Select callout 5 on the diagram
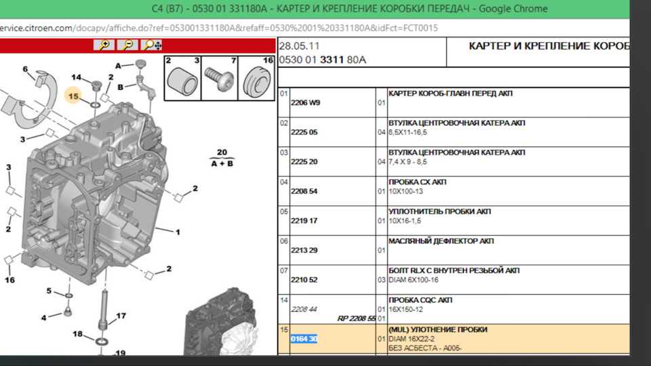 coord(49,291)
